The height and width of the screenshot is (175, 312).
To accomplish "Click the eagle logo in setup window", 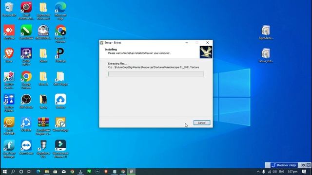I will tap(206, 52).
